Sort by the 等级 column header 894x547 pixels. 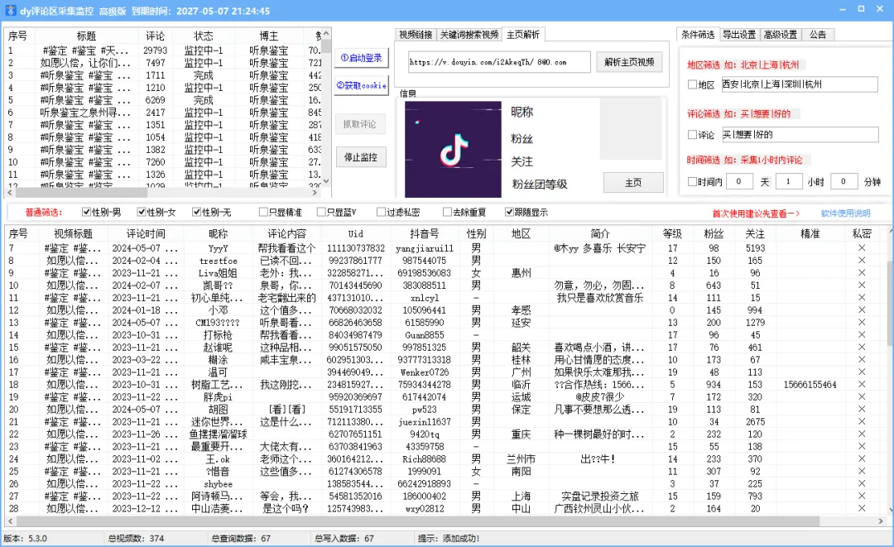[x=673, y=233]
